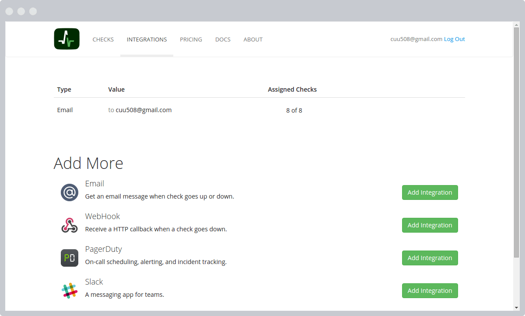
Task: Navigate to the About page
Action: coord(253,39)
